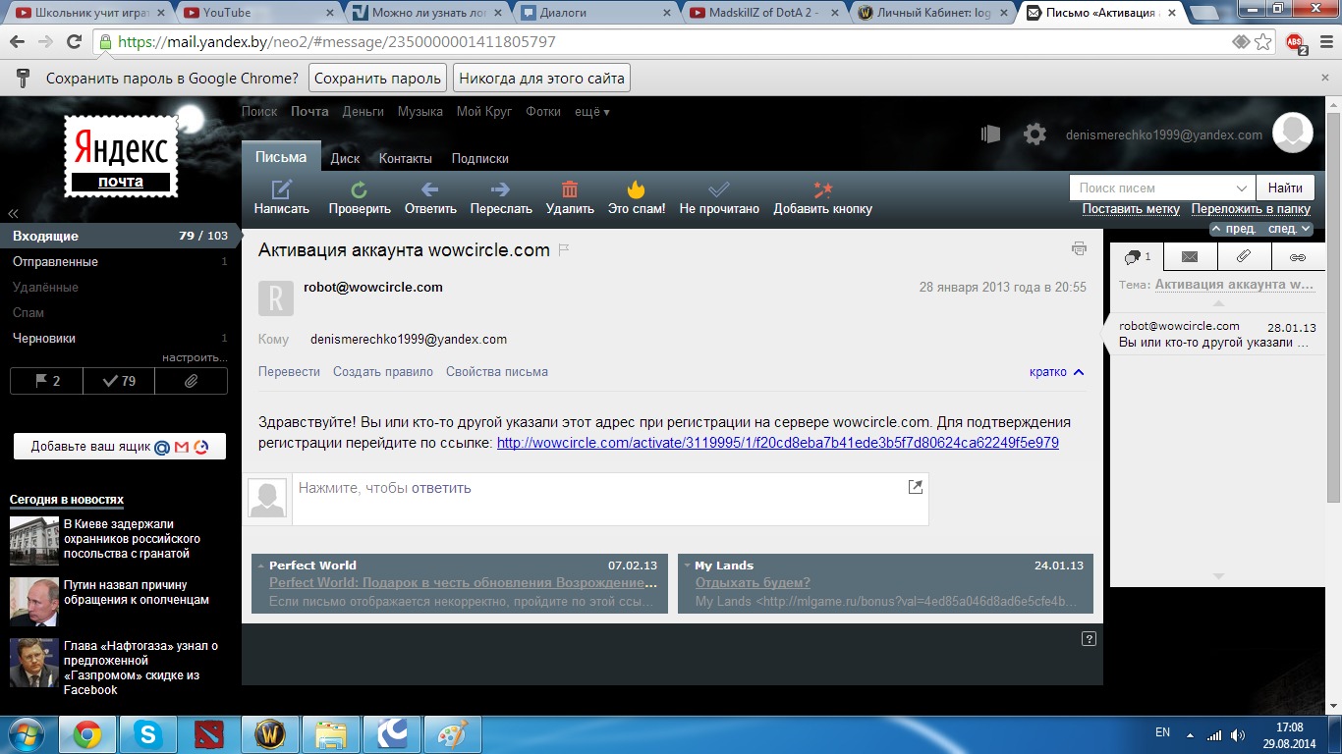Collapse message header with кратко link

[1057, 372]
